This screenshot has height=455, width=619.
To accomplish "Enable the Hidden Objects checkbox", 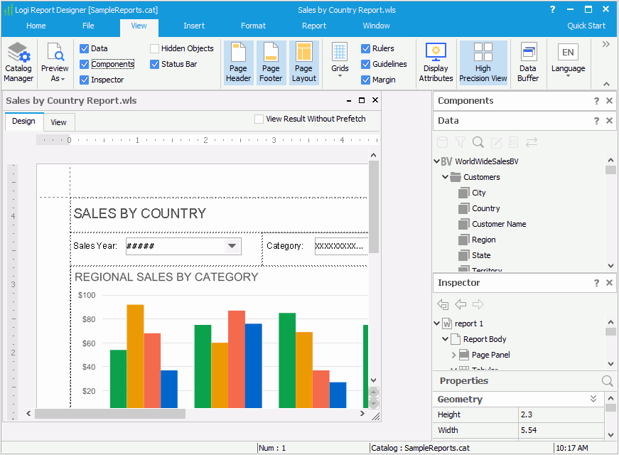I will (x=155, y=49).
